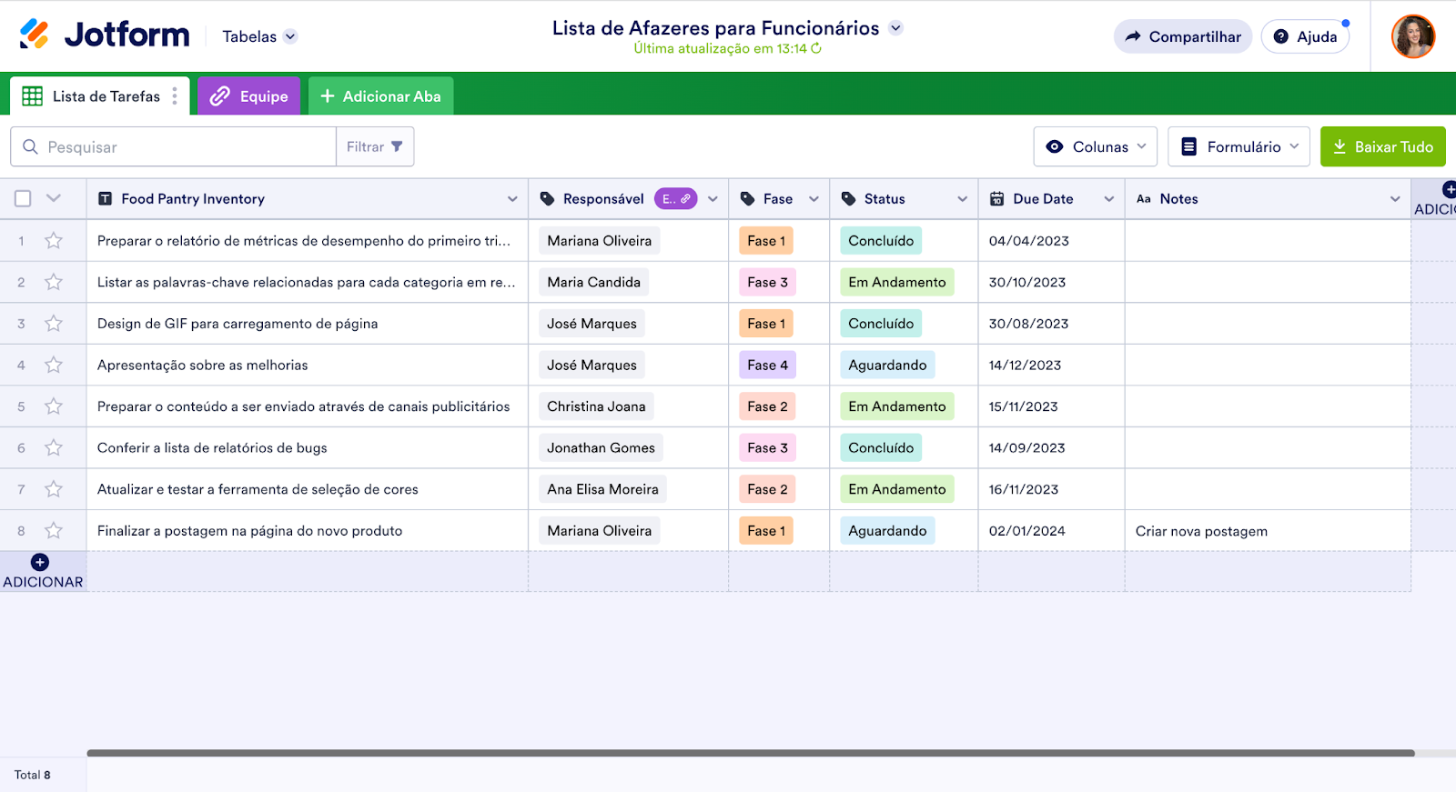Click task Conferir a lista de relatórios de bugs
The height and width of the screenshot is (792, 1456).
(212, 447)
